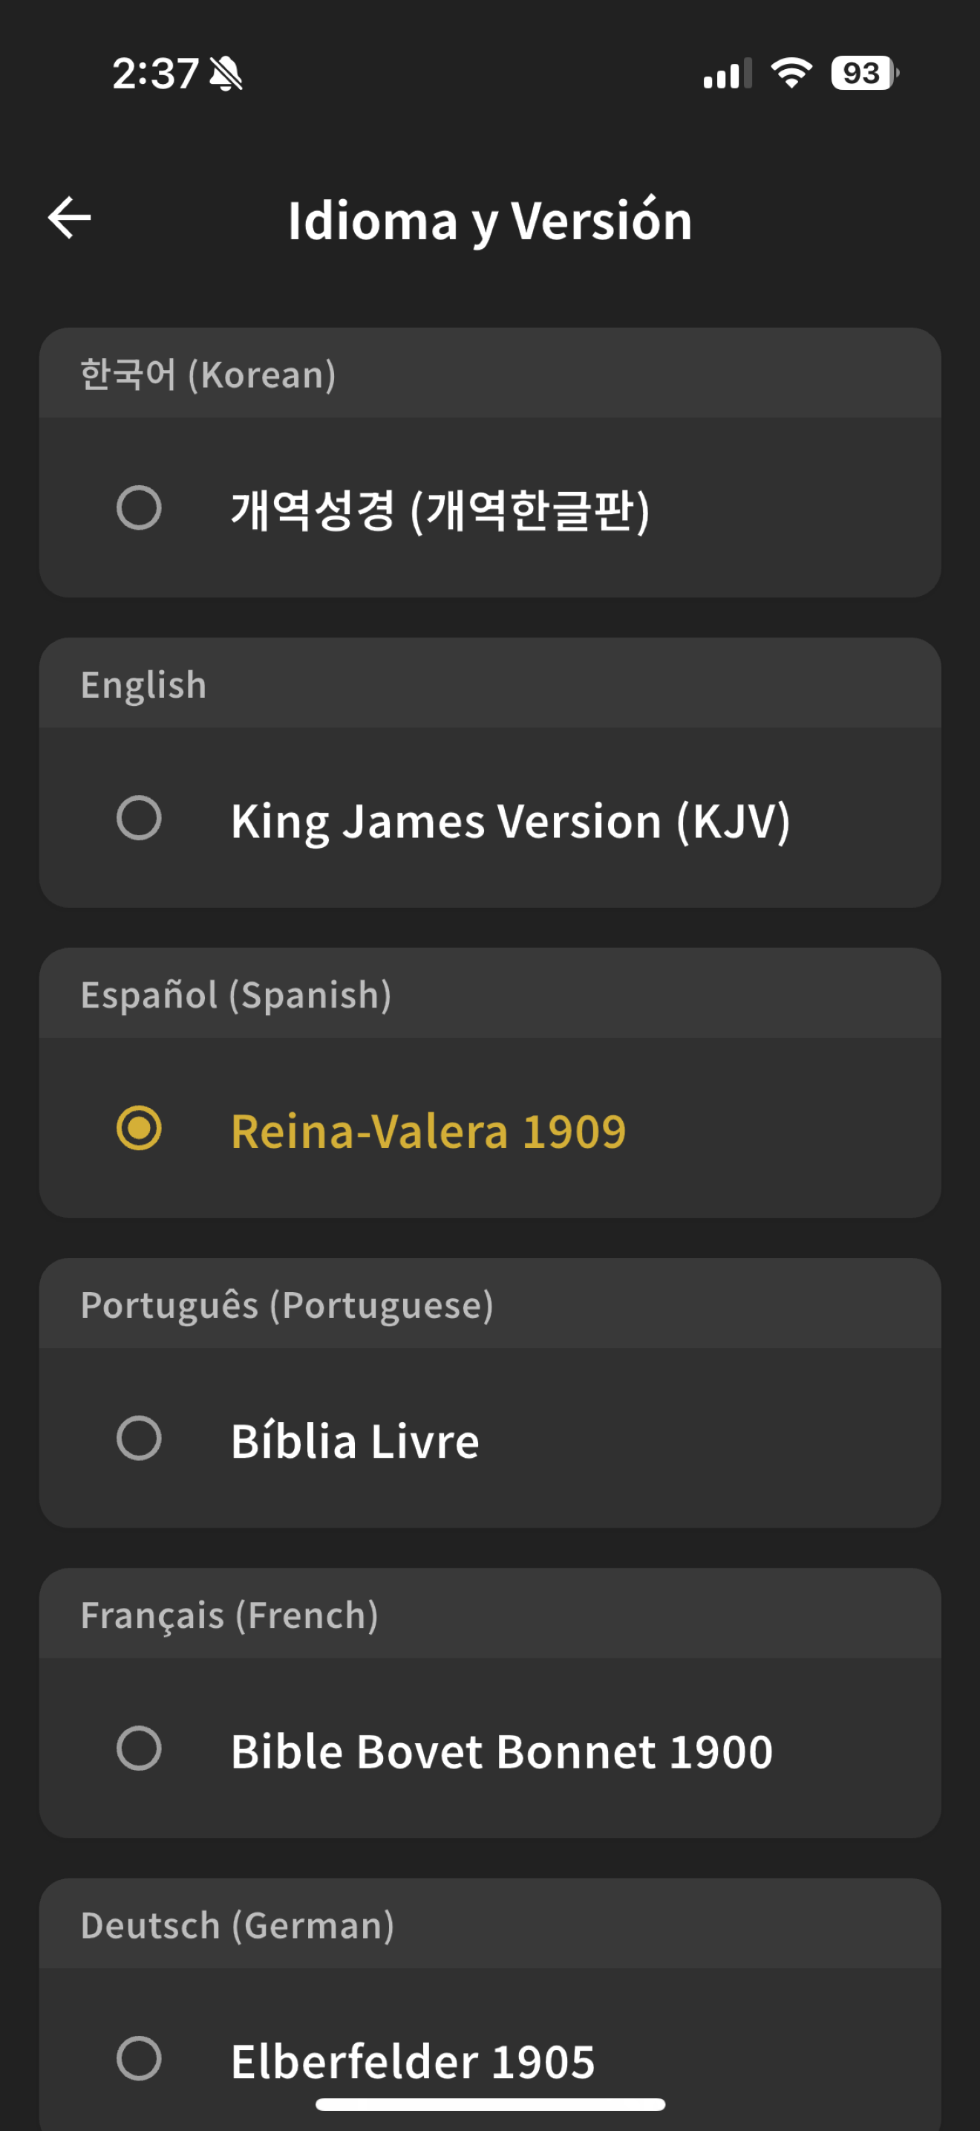Tap the back arrow icon
Viewport: 980px width, 2131px height.
[69, 218]
